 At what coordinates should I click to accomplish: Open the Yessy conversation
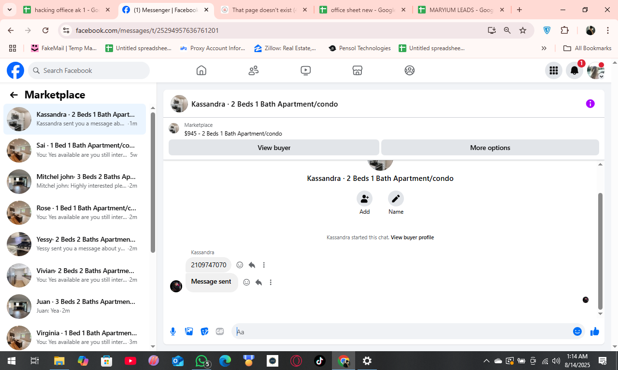(74, 244)
